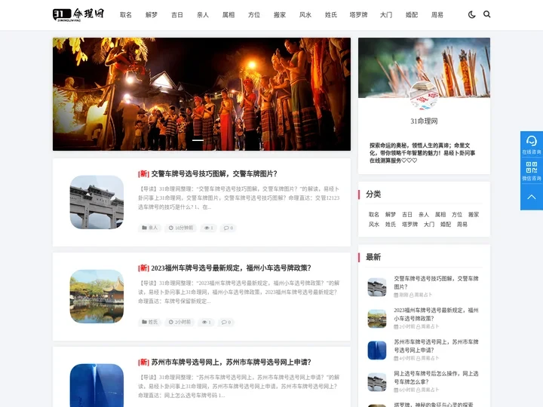The image size is (543, 407).
Task: Click the lakeside pavilion article thumbnail
Action: click(97, 296)
